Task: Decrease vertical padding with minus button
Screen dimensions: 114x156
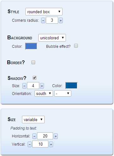Action: click(30, 144)
